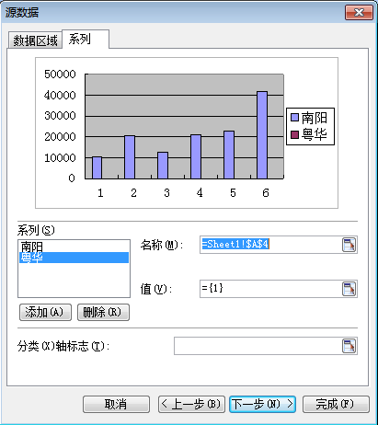Select the 系列 tab
Screen dimensions: 378x425
86,39
